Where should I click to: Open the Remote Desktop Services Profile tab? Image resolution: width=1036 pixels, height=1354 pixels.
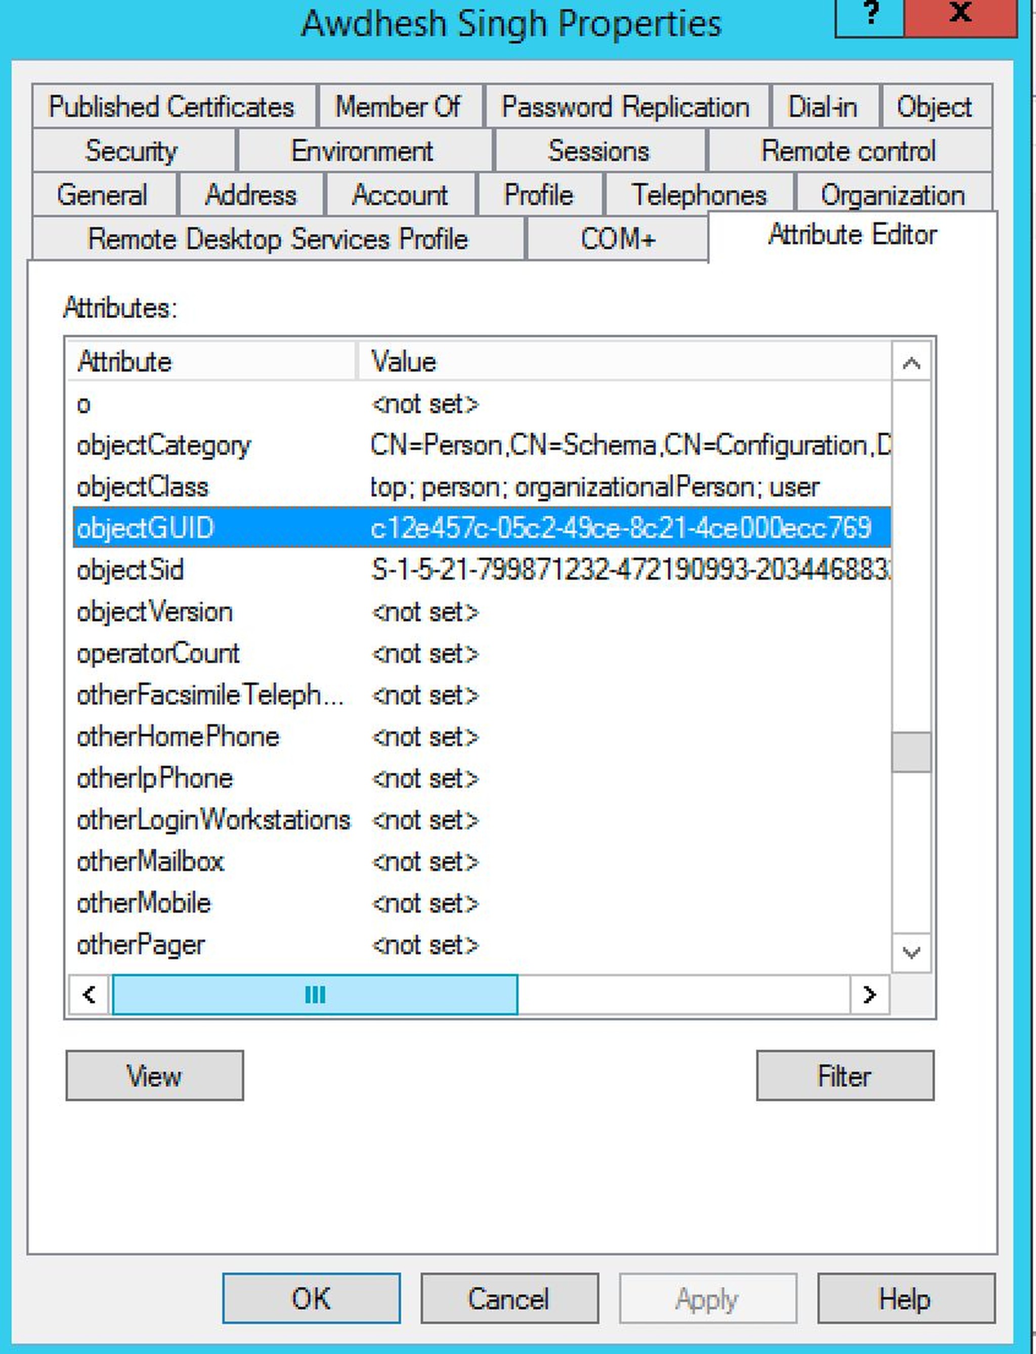(x=278, y=239)
